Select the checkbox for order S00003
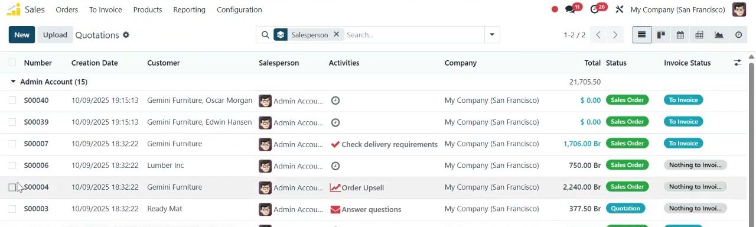This screenshot has height=227, width=756. click(x=12, y=209)
